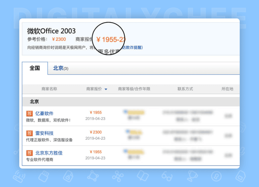Click the 2019-04-23 date in 北京东方胜佳 row

[95, 158]
